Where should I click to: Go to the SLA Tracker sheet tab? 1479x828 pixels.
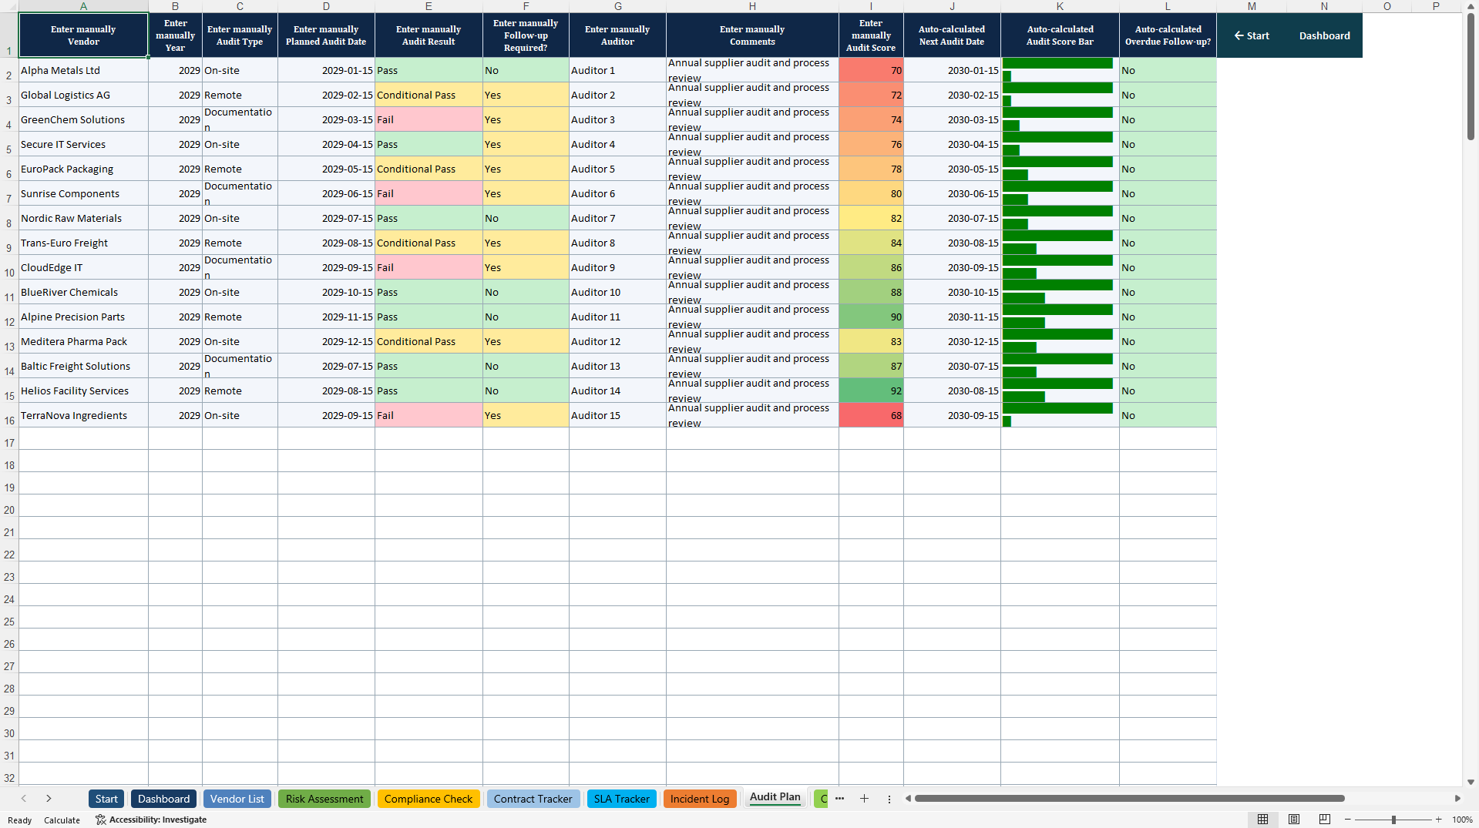[621, 799]
